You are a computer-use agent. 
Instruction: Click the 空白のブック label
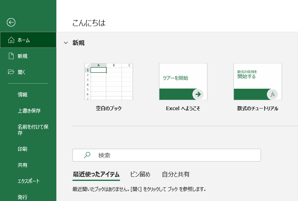point(109,109)
